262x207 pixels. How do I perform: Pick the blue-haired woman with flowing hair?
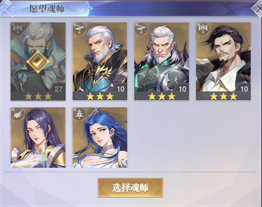tap(100, 138)
